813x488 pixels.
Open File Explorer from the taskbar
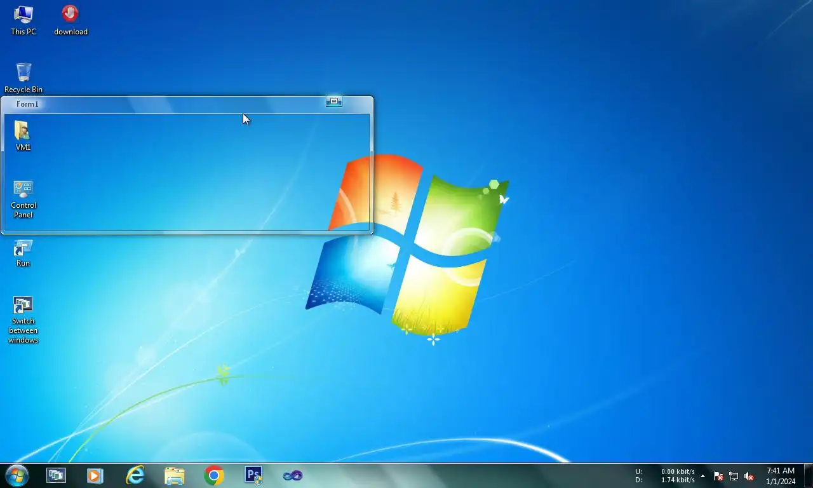174,475
